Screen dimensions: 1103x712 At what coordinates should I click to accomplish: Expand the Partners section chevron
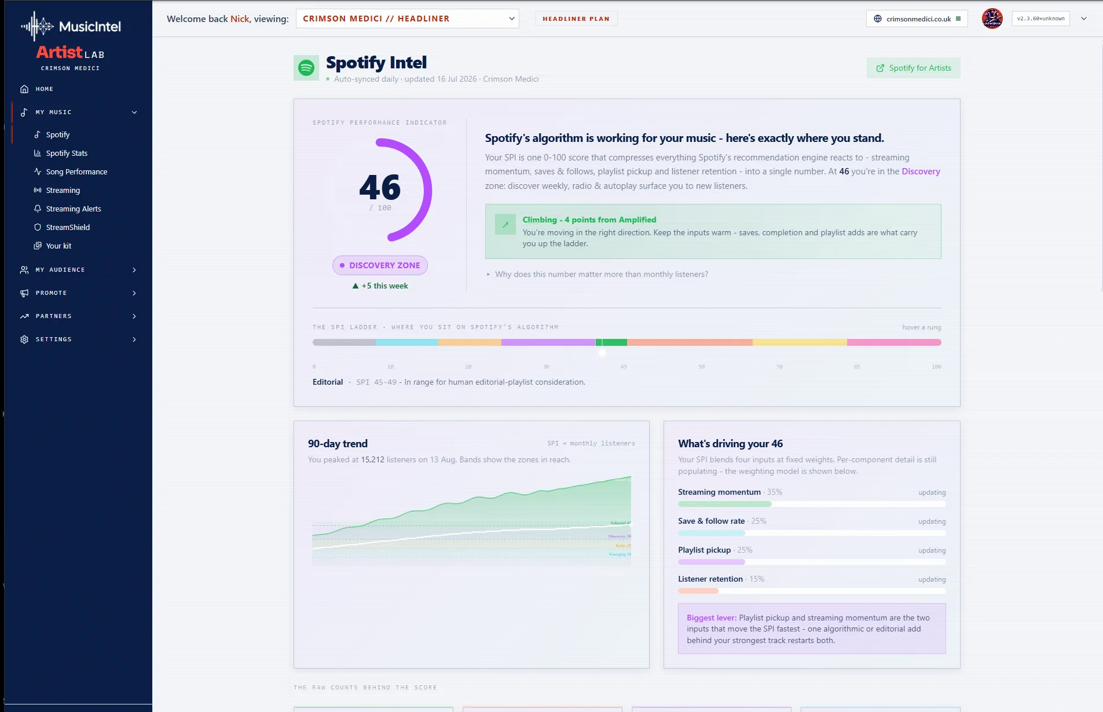tap(134, 316)
